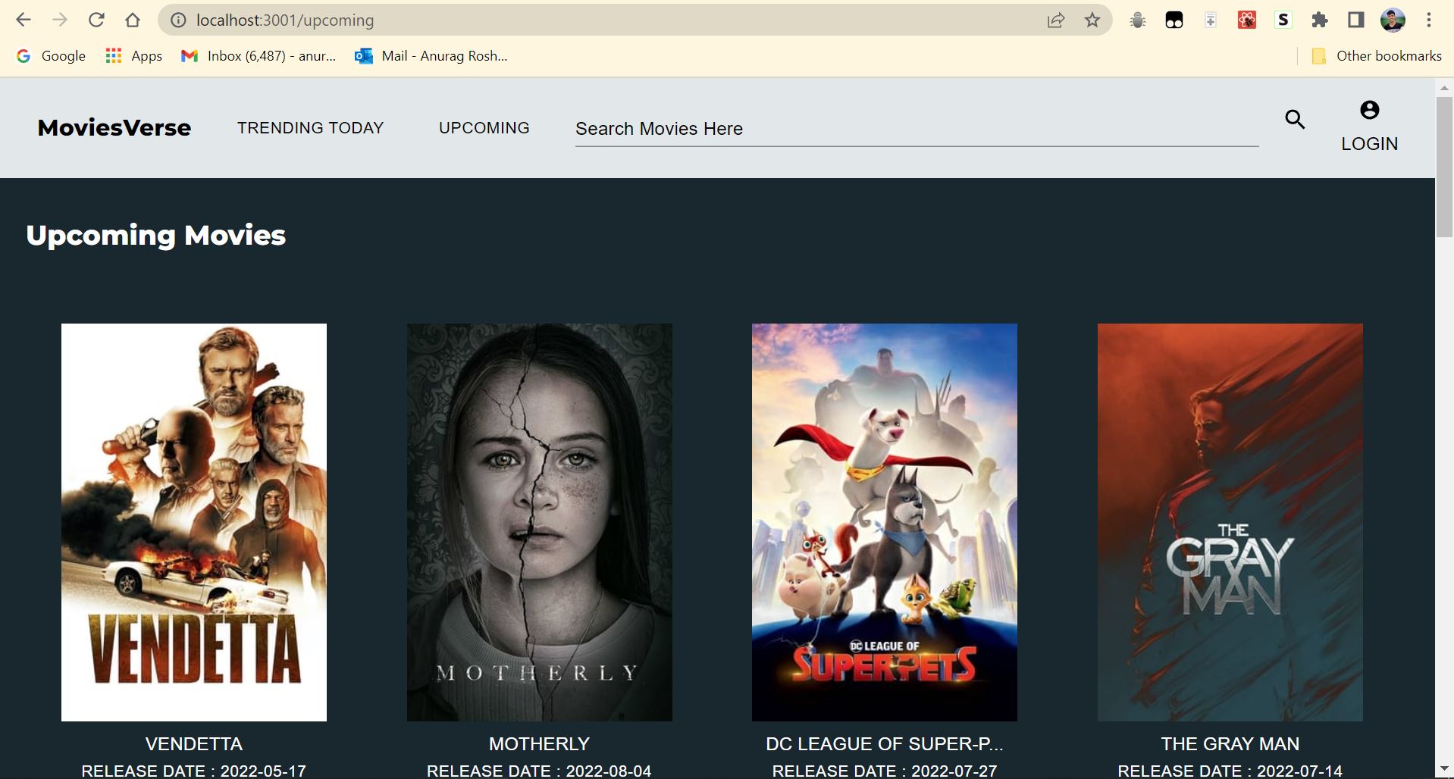This screenshot has width=1454, height=779.
Task: Click the page vertical scrollbar thumb
Action: pos(1444,167)
